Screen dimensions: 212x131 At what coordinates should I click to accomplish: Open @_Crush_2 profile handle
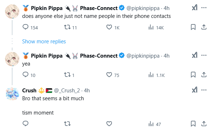coord(67,91)
